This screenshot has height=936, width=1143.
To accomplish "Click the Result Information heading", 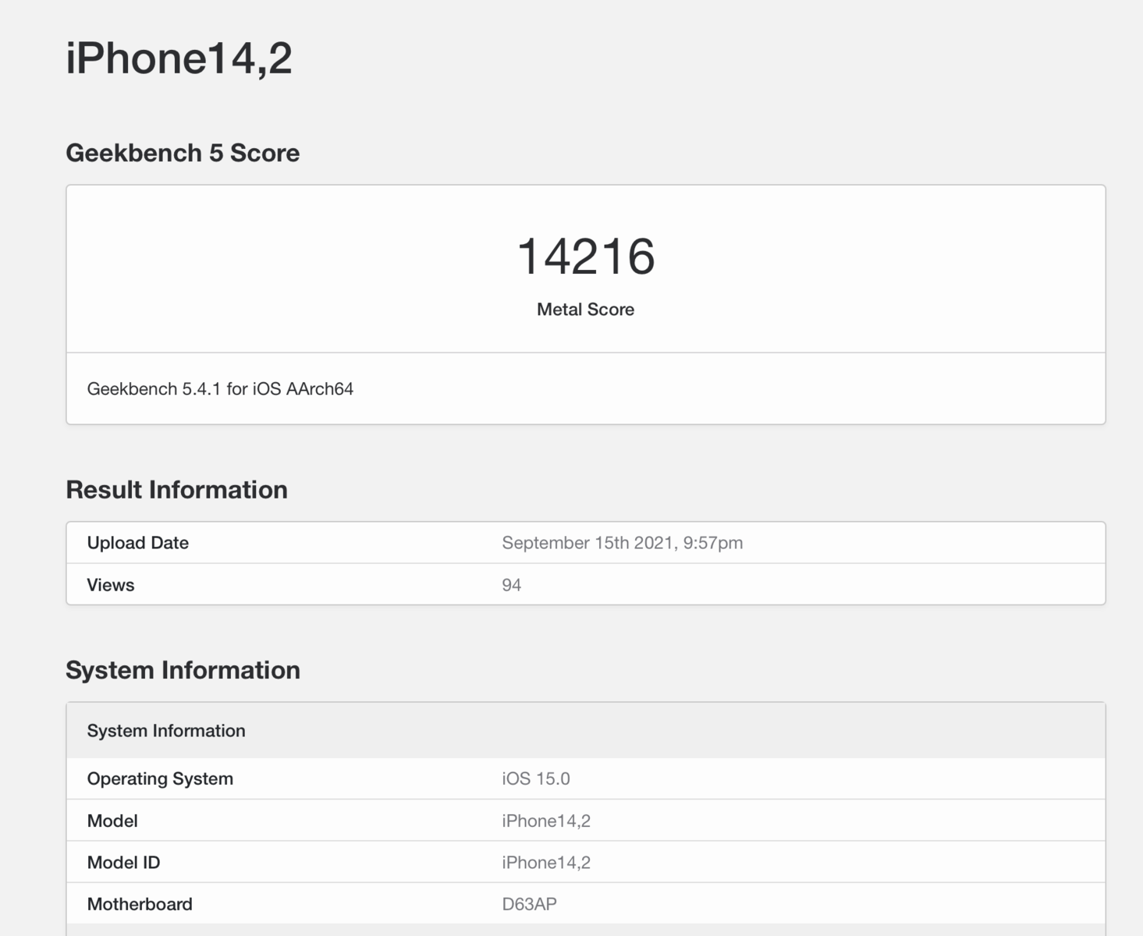I will 176,490.
